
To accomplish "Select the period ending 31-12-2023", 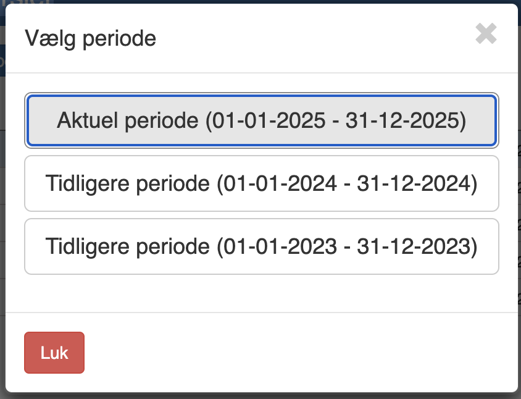I will (x=261, y=246).
